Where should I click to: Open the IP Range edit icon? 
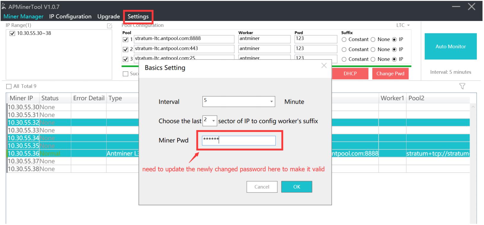click(109, 26)
